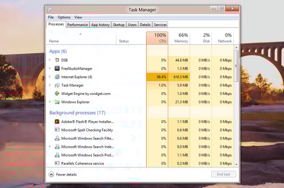Sort by the 0% Network column
This screenshot has height=188, width=284.
pyautogui.click(x=223, y=38)
